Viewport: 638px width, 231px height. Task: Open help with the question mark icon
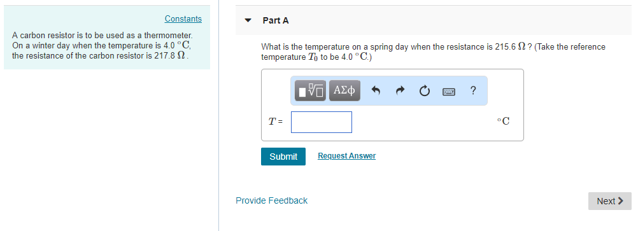pos(472,90)
